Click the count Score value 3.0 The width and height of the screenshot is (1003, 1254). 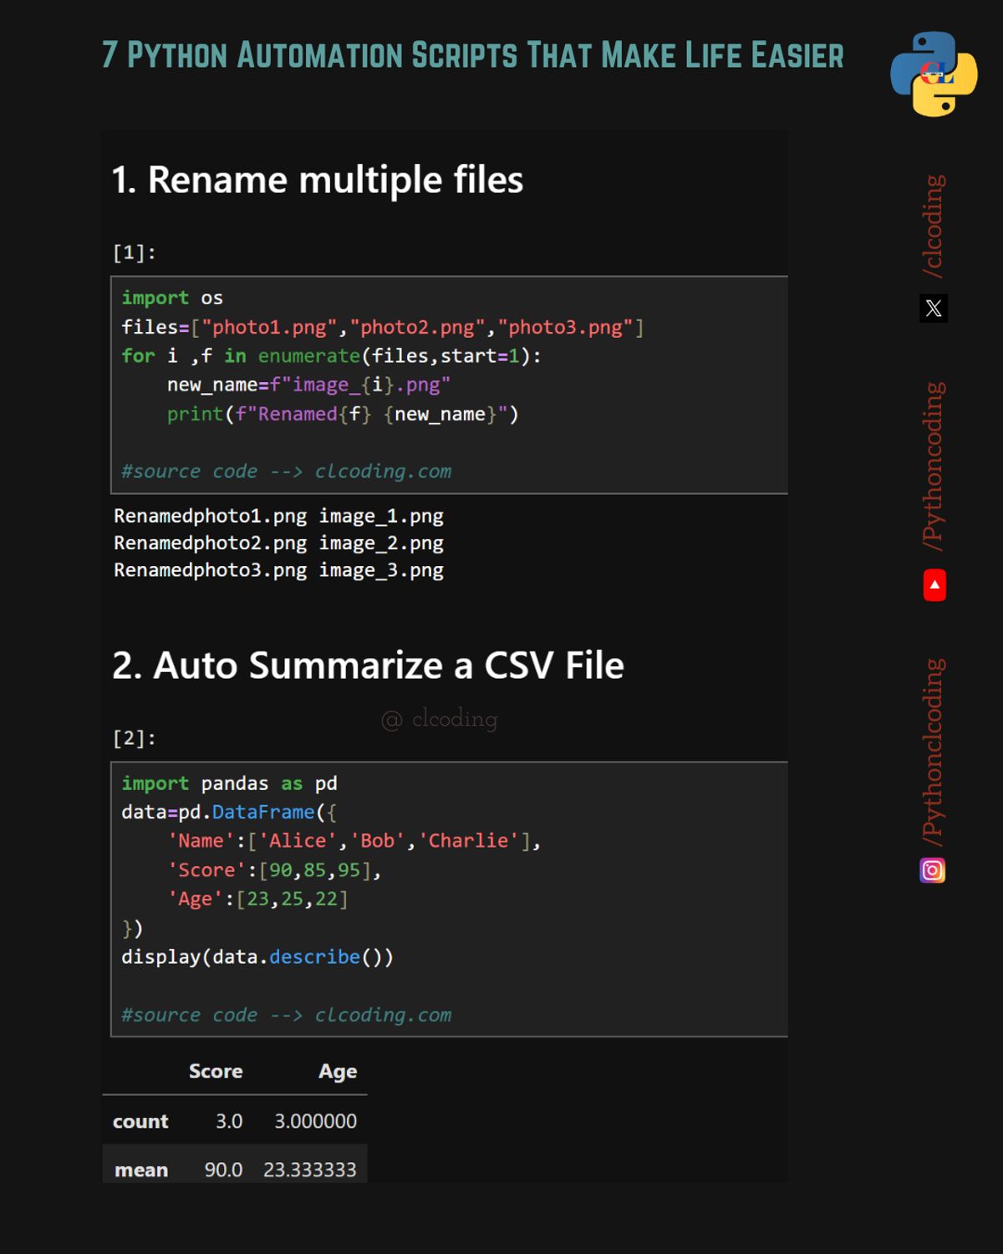pos(229,1121)
